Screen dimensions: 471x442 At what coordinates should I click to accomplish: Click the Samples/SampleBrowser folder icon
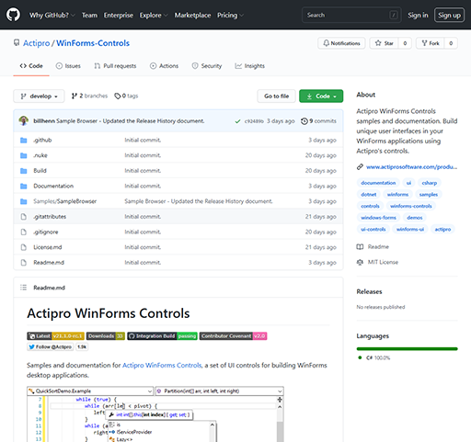point(24,201)
